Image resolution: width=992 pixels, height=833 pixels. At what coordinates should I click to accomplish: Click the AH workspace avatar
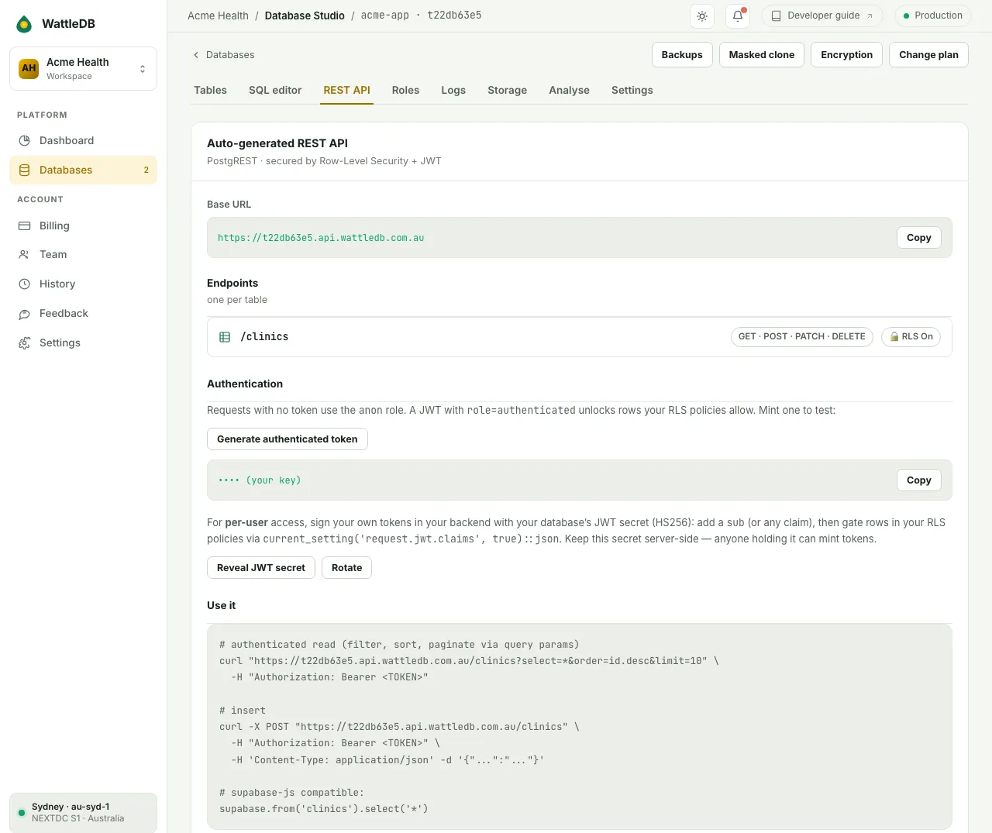(x=29, y=68)
